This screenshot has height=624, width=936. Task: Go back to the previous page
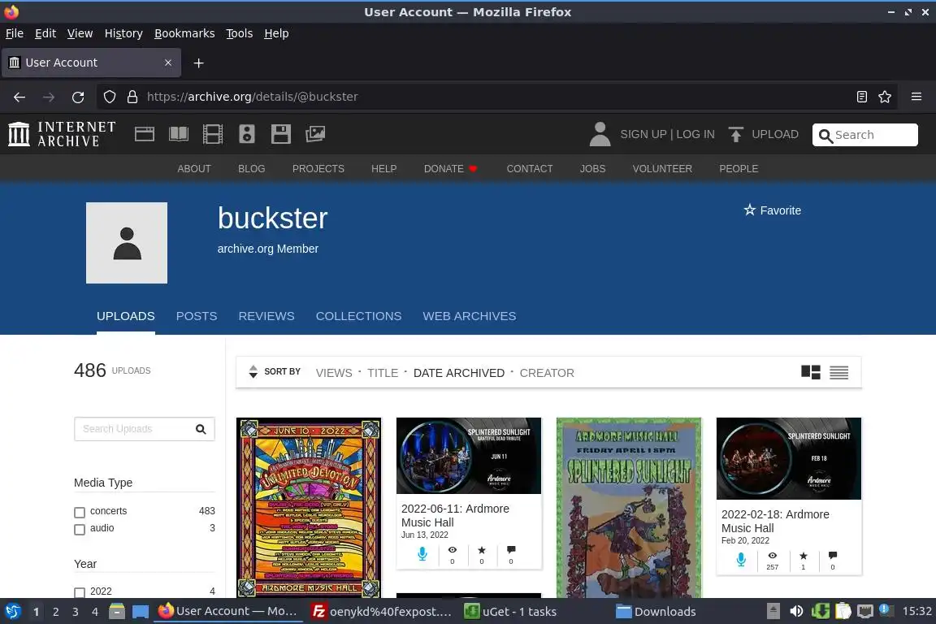(19, 97)
